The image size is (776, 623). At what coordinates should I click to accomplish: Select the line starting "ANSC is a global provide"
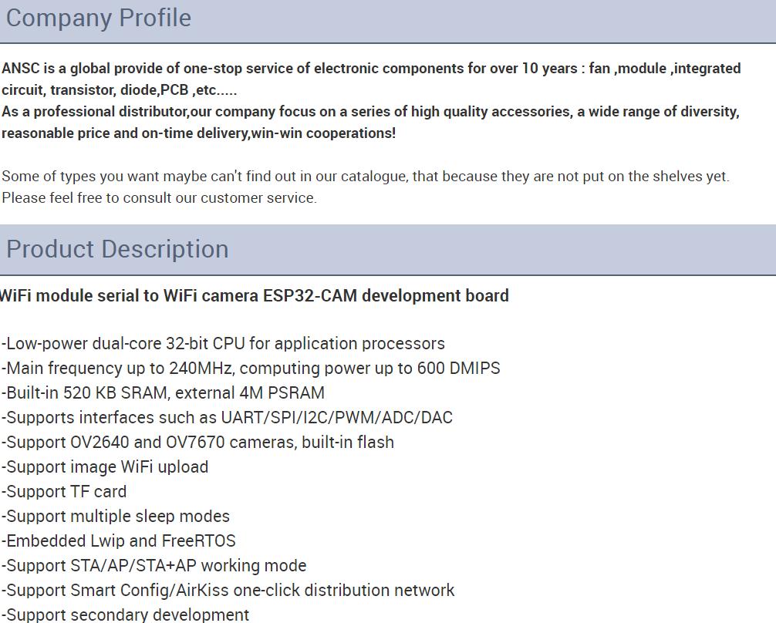371,69
